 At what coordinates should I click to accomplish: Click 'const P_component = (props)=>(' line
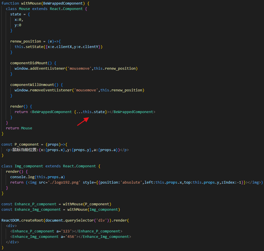point(34,144)
